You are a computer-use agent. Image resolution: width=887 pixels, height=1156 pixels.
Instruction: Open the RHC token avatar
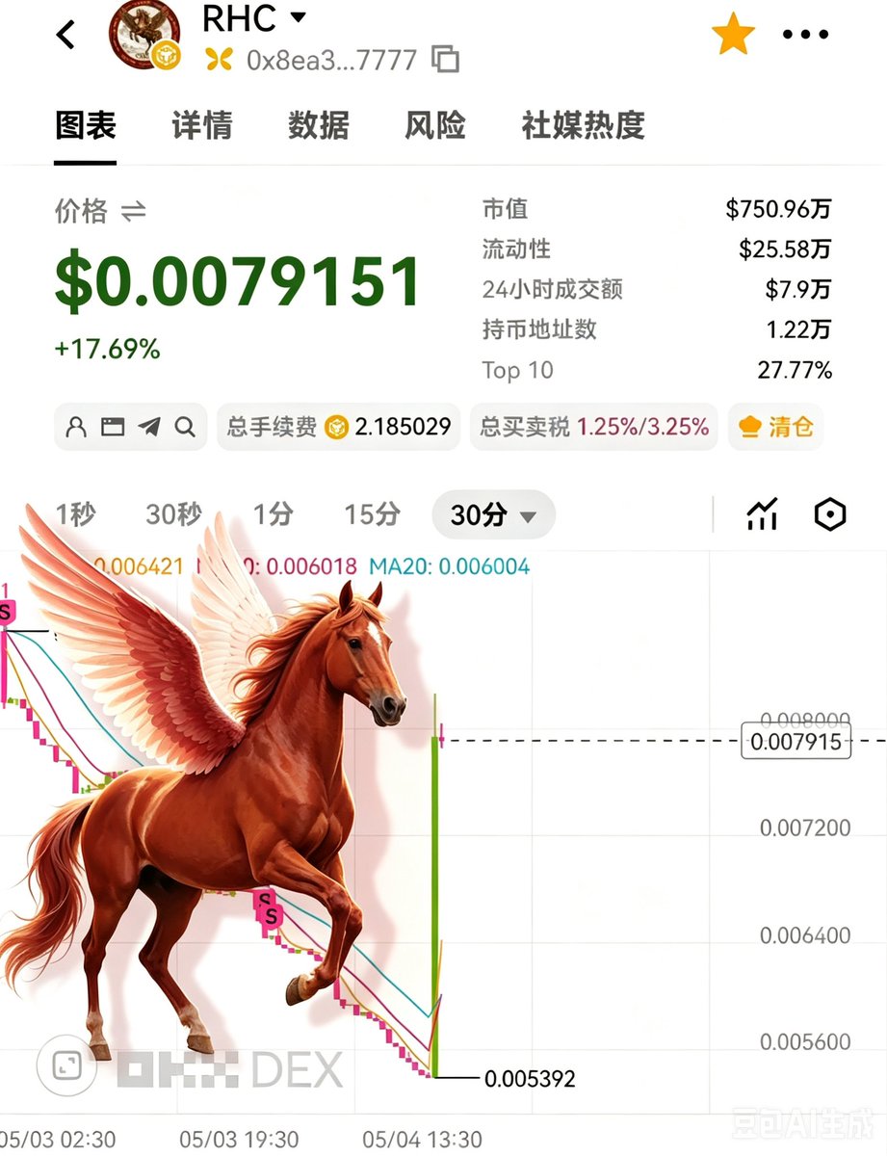click(x=144, y=36)
